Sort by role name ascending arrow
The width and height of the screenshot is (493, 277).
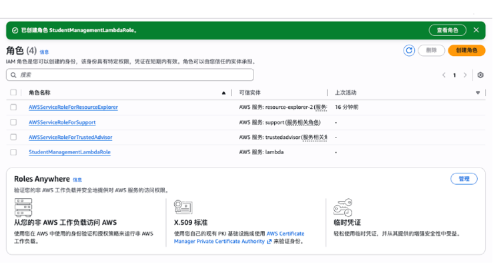click(223, 93)
